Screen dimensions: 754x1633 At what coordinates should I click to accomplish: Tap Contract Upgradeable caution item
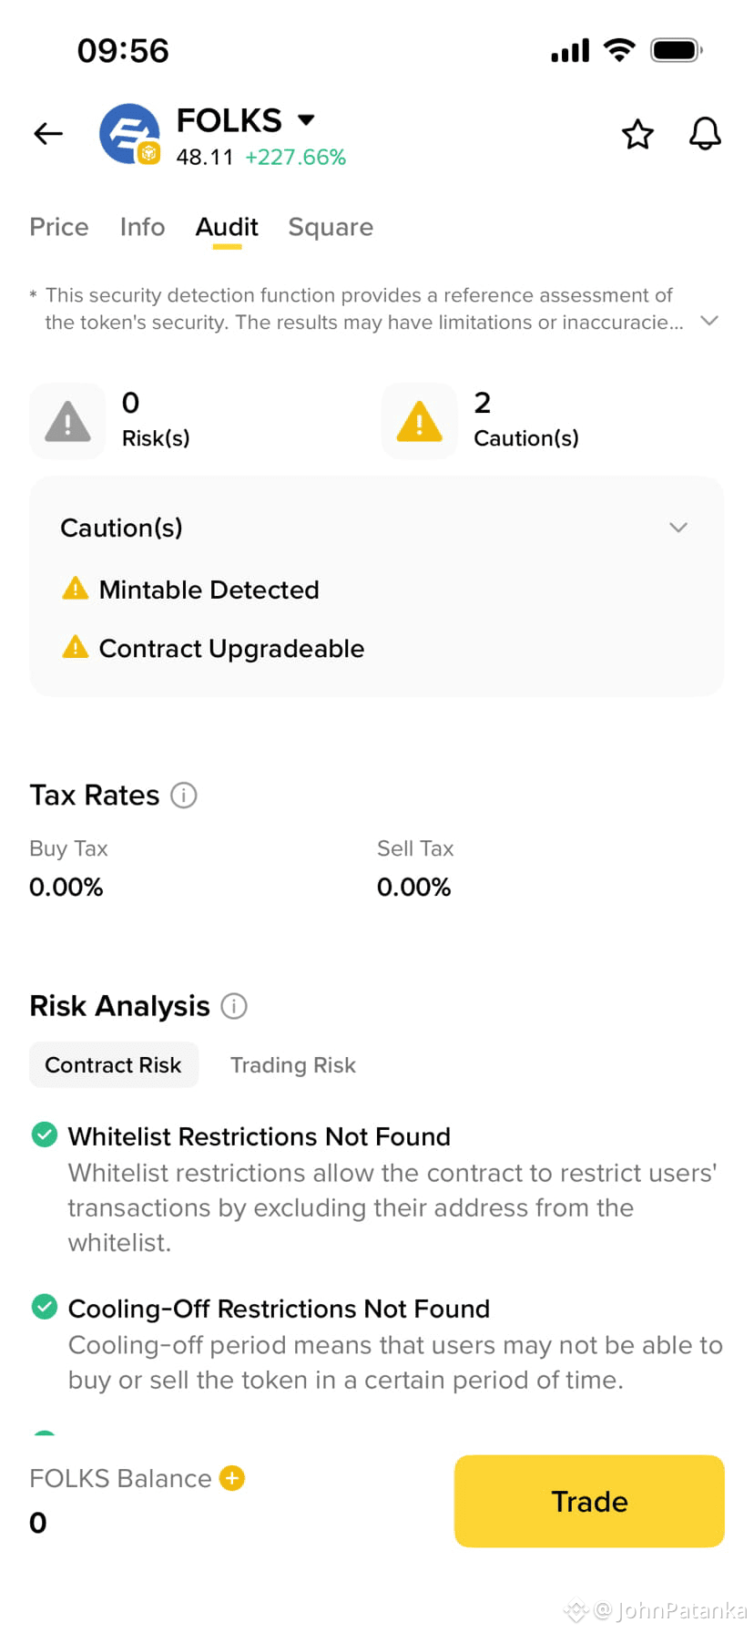(x=213, y=648)
